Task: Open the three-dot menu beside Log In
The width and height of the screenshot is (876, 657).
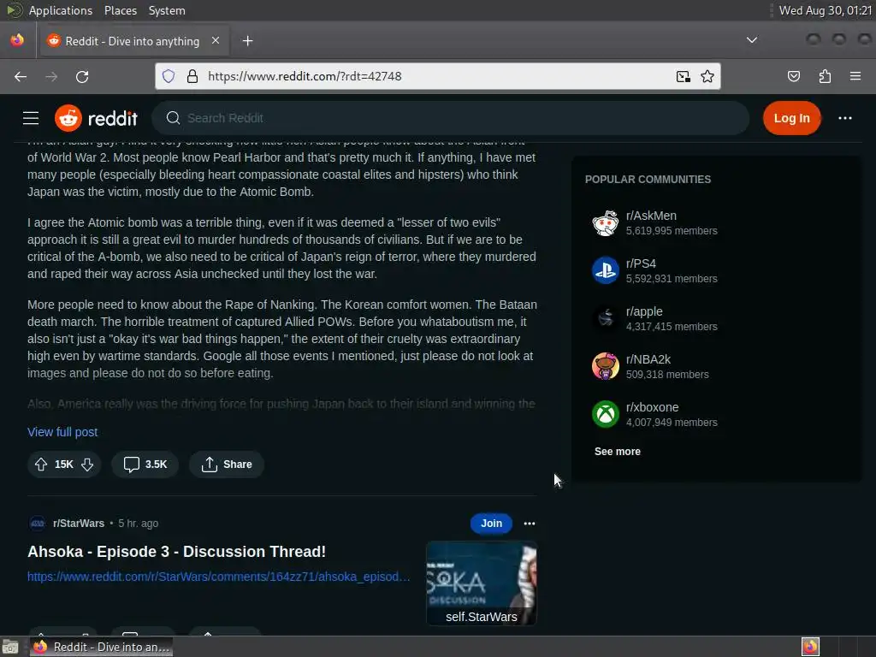Action: click(844, 118)
